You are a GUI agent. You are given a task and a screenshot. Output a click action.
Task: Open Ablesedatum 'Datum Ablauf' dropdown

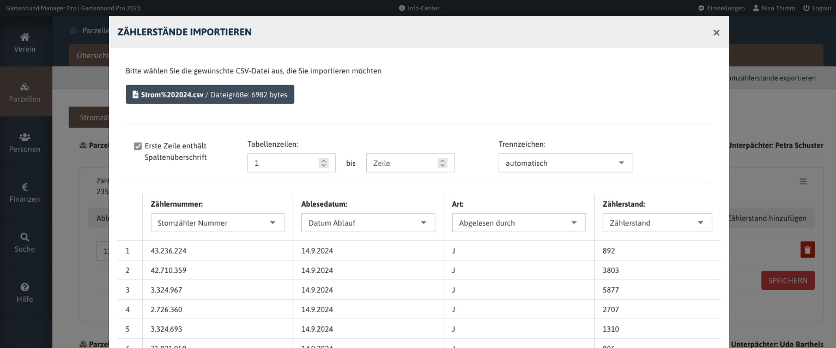(x=368, y=223)
